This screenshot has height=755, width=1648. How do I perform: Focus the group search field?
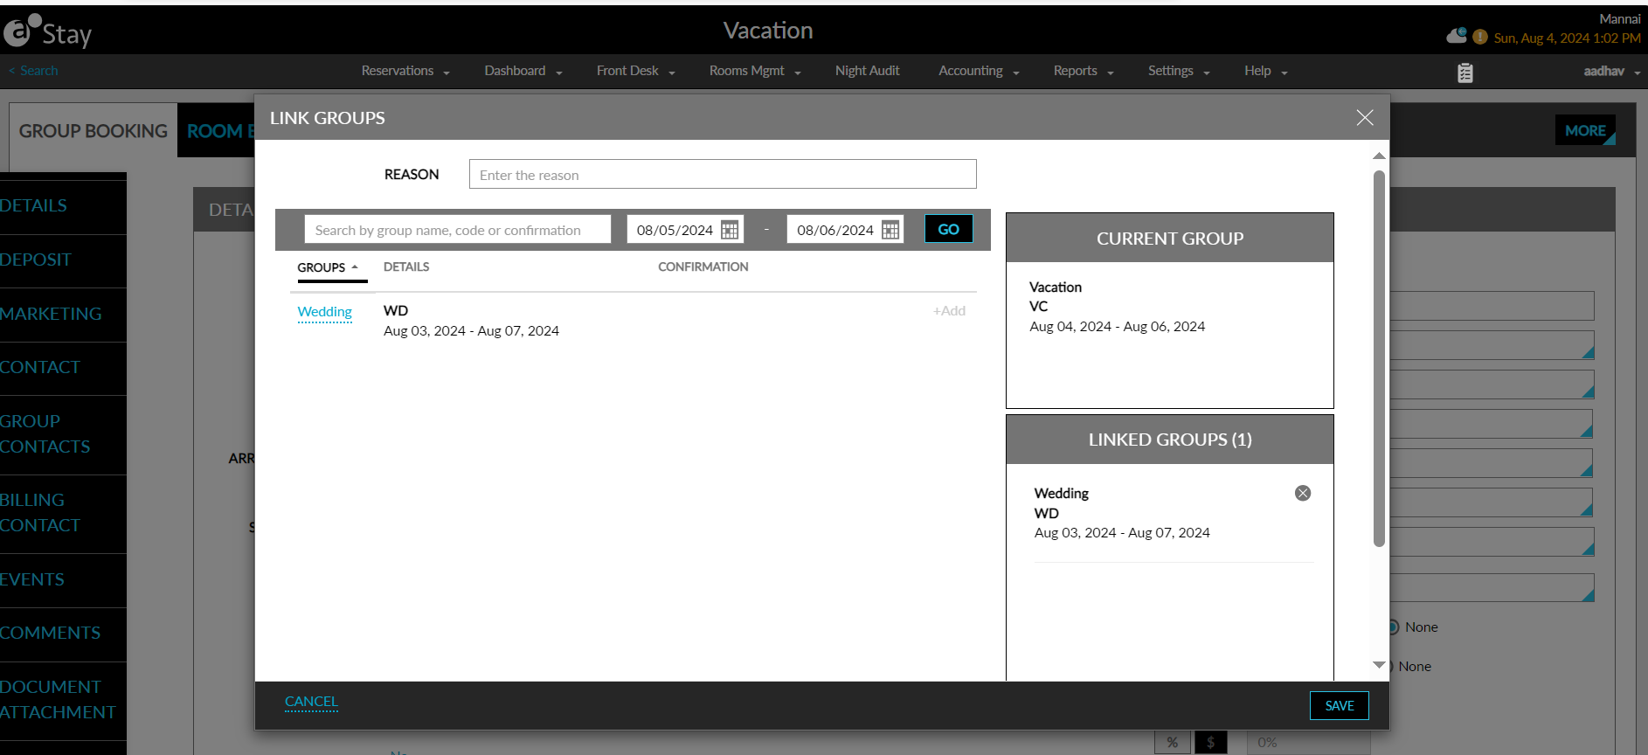click(x=458, y=230)
